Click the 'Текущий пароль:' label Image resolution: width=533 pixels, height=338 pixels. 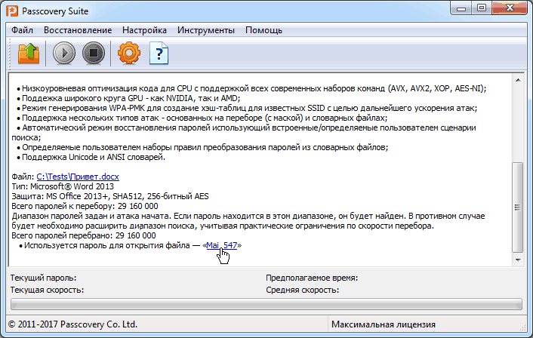coord(44,278)
